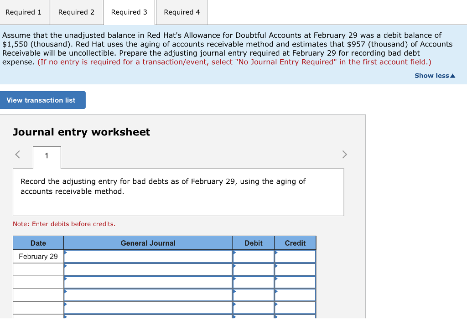The image size is (467, 320).
Task: Click the Journal entry worksheet heading
Action: (81, 132)
